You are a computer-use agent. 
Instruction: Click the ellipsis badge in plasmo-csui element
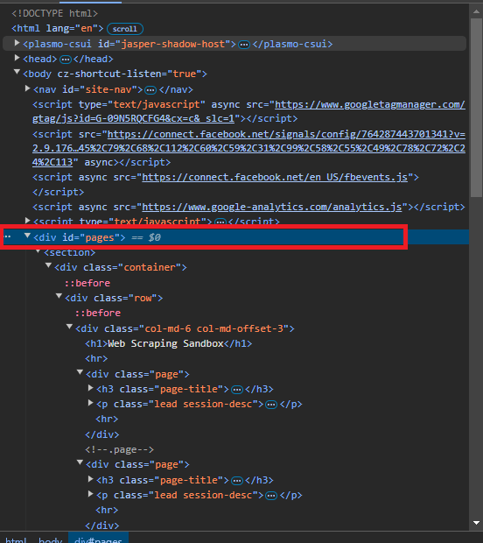pos(244,45)
